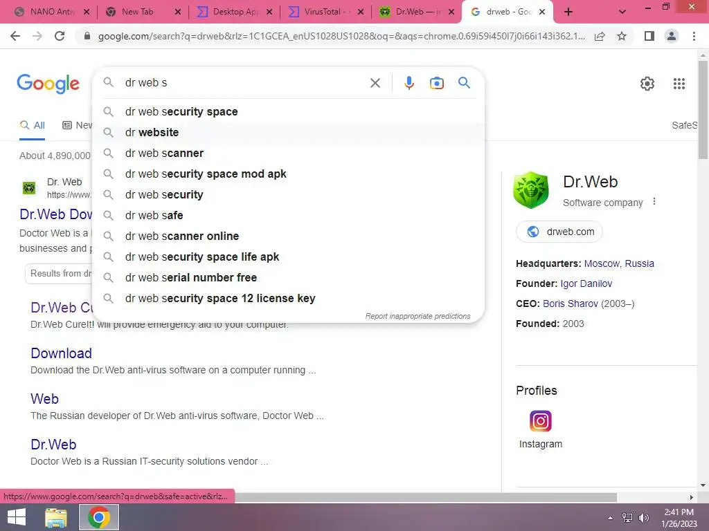Open search by image camera icon
The width and height of the screenshot is (709, 531).
pos(436,83)
